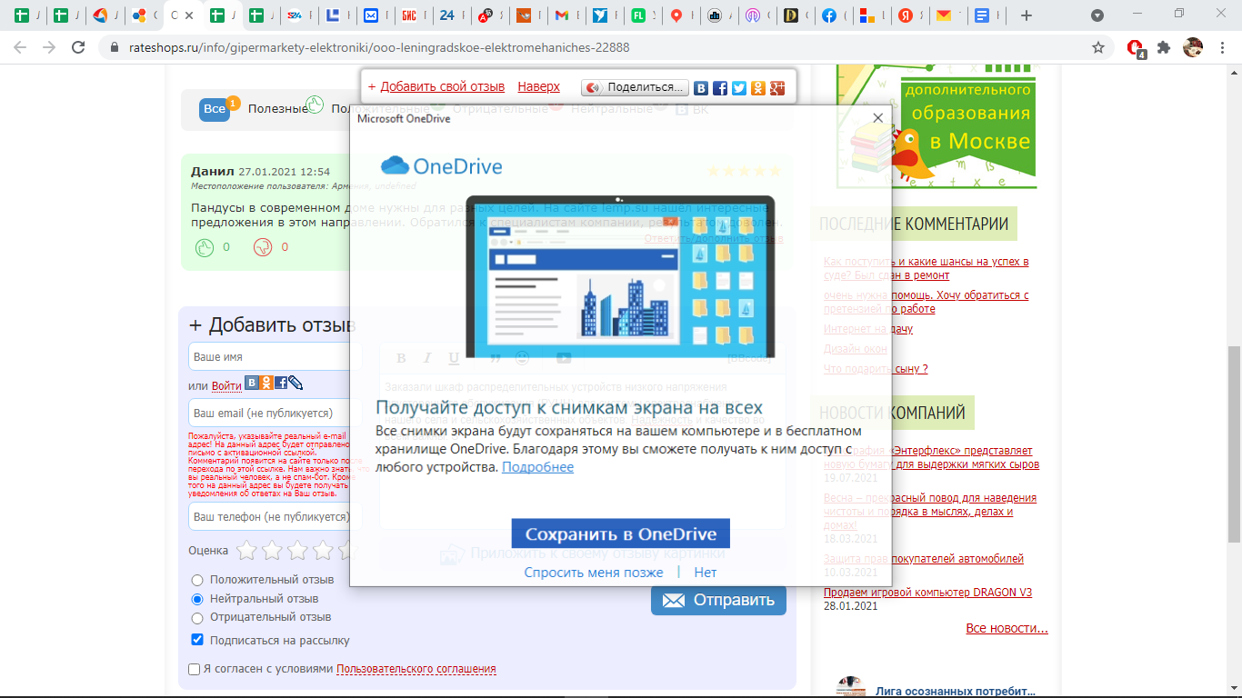Log in with the Odnoklassniki icon

click(x=266, y=384)
